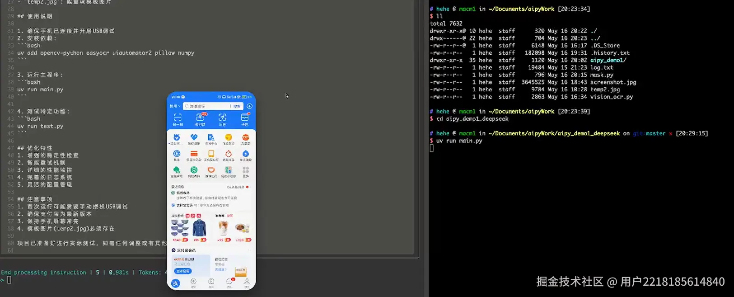734x297 pixels.
Task: Click 'cd aipy_demo1_deepseek' in the terminal
Action: click(x=472, y=119)
